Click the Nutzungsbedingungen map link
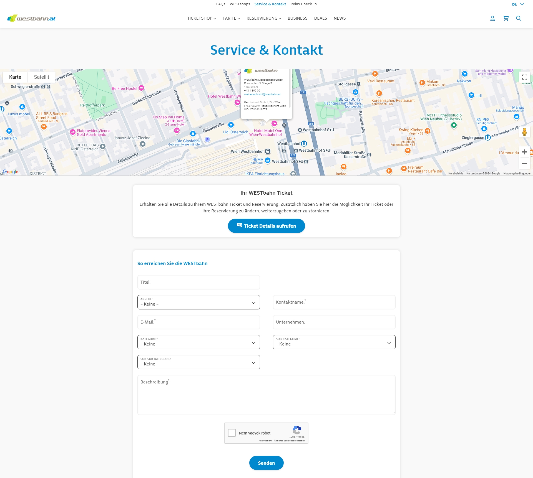This screenshot has height=478, width=533. point(517,174)
